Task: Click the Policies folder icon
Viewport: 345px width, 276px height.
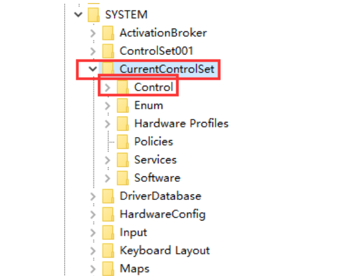Action: [x=122, y=142]
